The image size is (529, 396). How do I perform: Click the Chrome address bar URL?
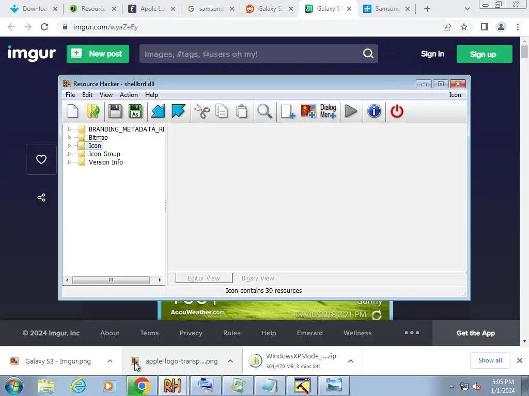(105, 27)
